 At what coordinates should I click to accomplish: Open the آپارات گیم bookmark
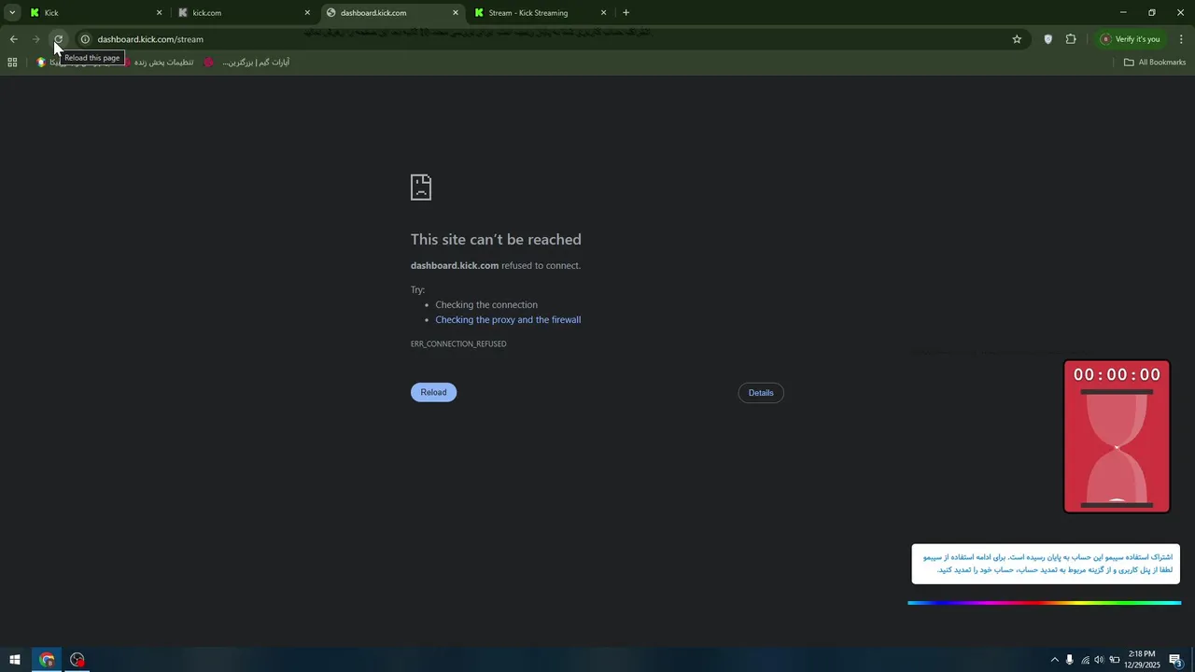pos(246,63)
